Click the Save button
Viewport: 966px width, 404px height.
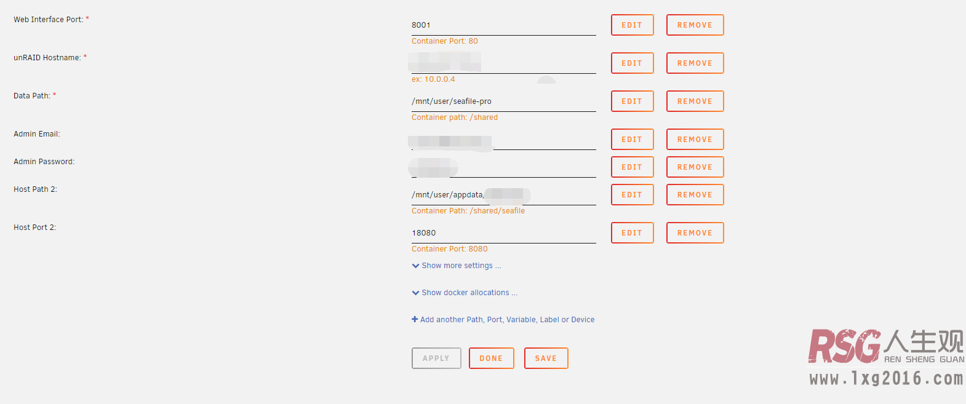(546, 358)
